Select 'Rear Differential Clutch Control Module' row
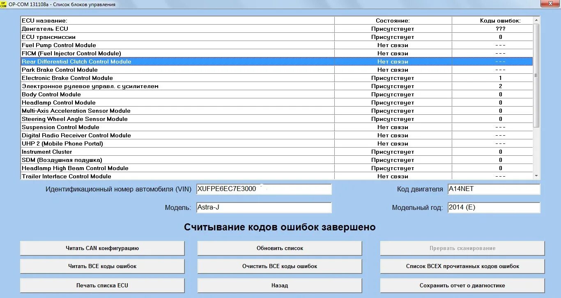The height and width of the screenshot is (298, 561). coord(277,61)
